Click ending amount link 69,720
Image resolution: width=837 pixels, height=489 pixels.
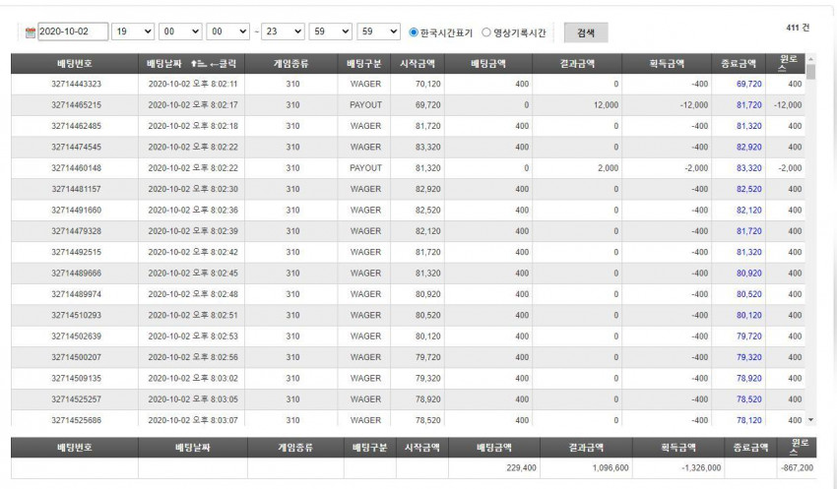click(x=749, y=85)
